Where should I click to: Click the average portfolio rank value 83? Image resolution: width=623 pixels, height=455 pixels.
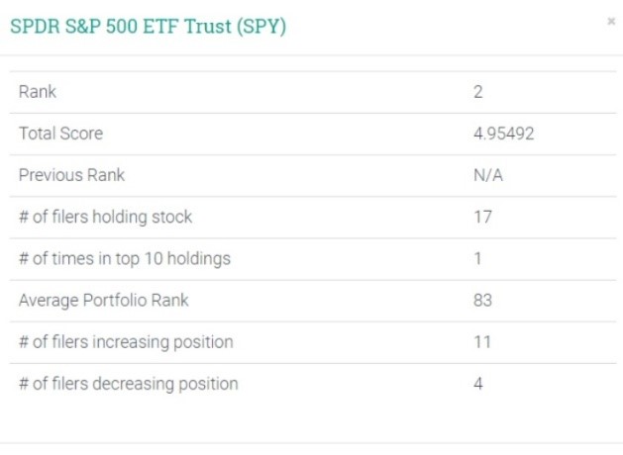(483, 300)
